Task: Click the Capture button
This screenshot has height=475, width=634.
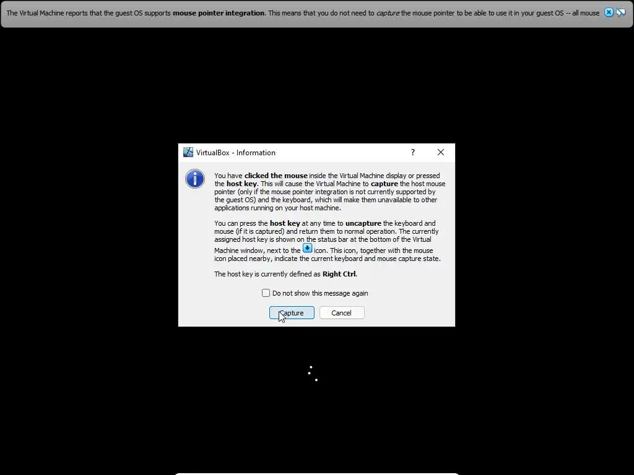Action: (x=292, y=312)
